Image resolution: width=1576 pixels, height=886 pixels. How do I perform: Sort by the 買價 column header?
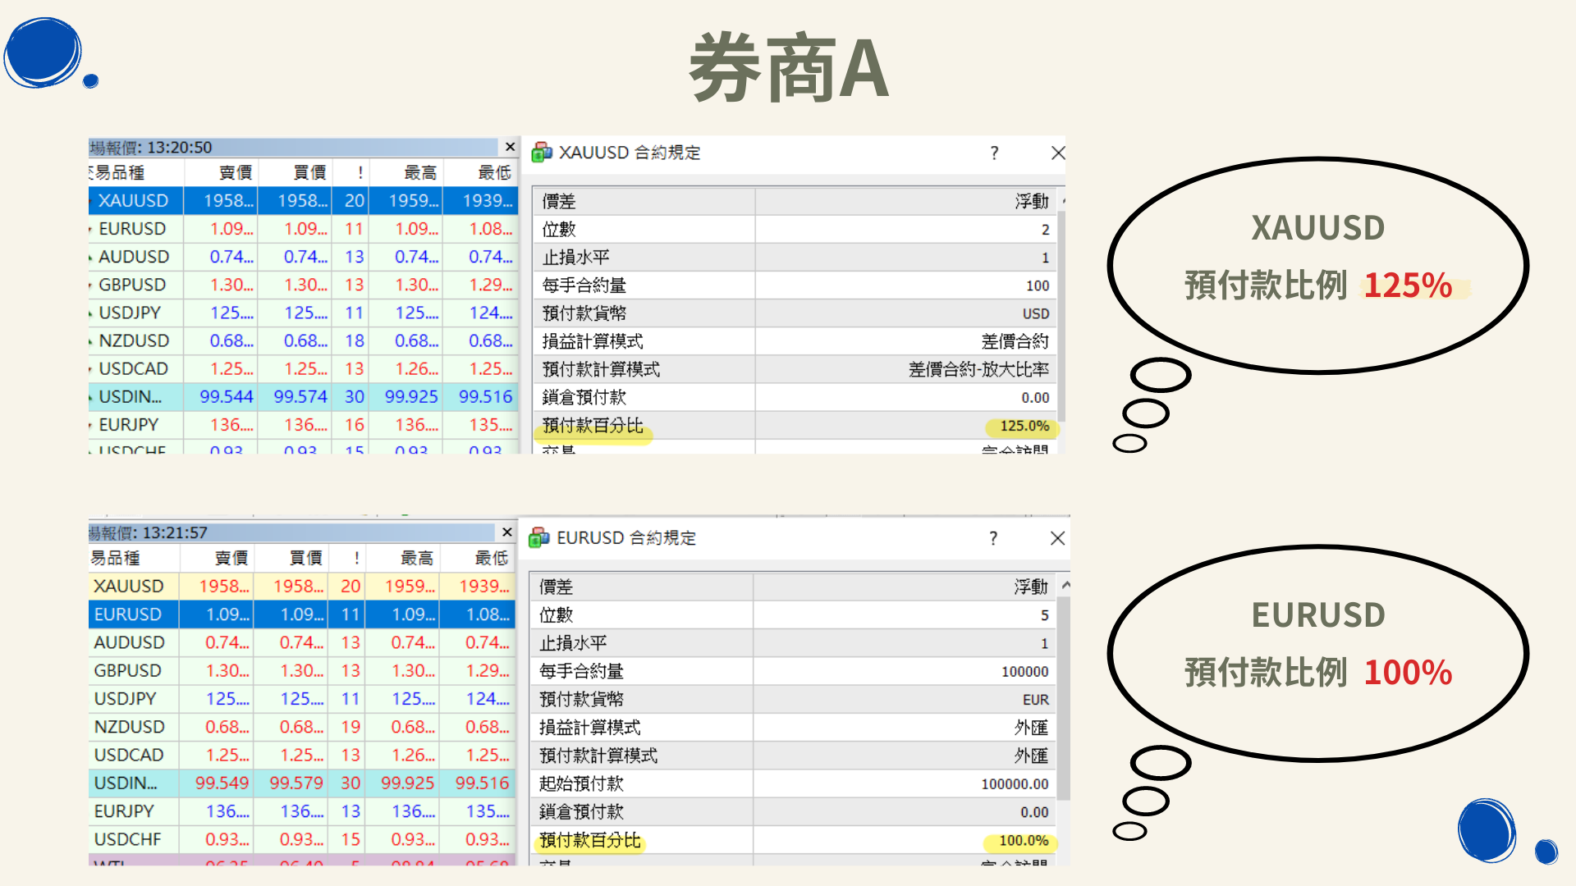tap(308, 173)
